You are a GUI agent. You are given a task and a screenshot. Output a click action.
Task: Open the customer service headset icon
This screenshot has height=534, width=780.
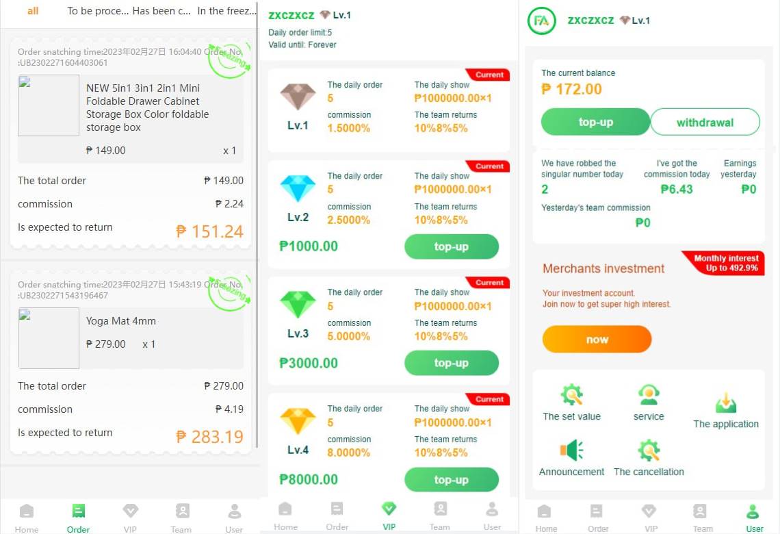click(649, 395)
